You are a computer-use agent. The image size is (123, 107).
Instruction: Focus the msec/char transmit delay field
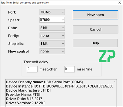32,69
